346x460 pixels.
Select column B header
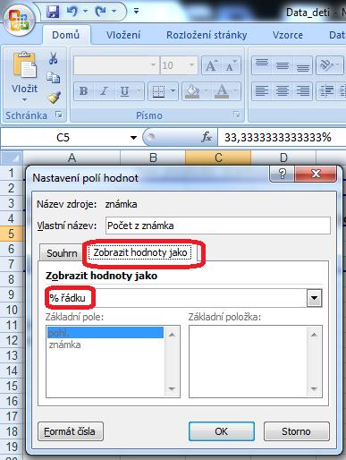(x=153, y=158)
